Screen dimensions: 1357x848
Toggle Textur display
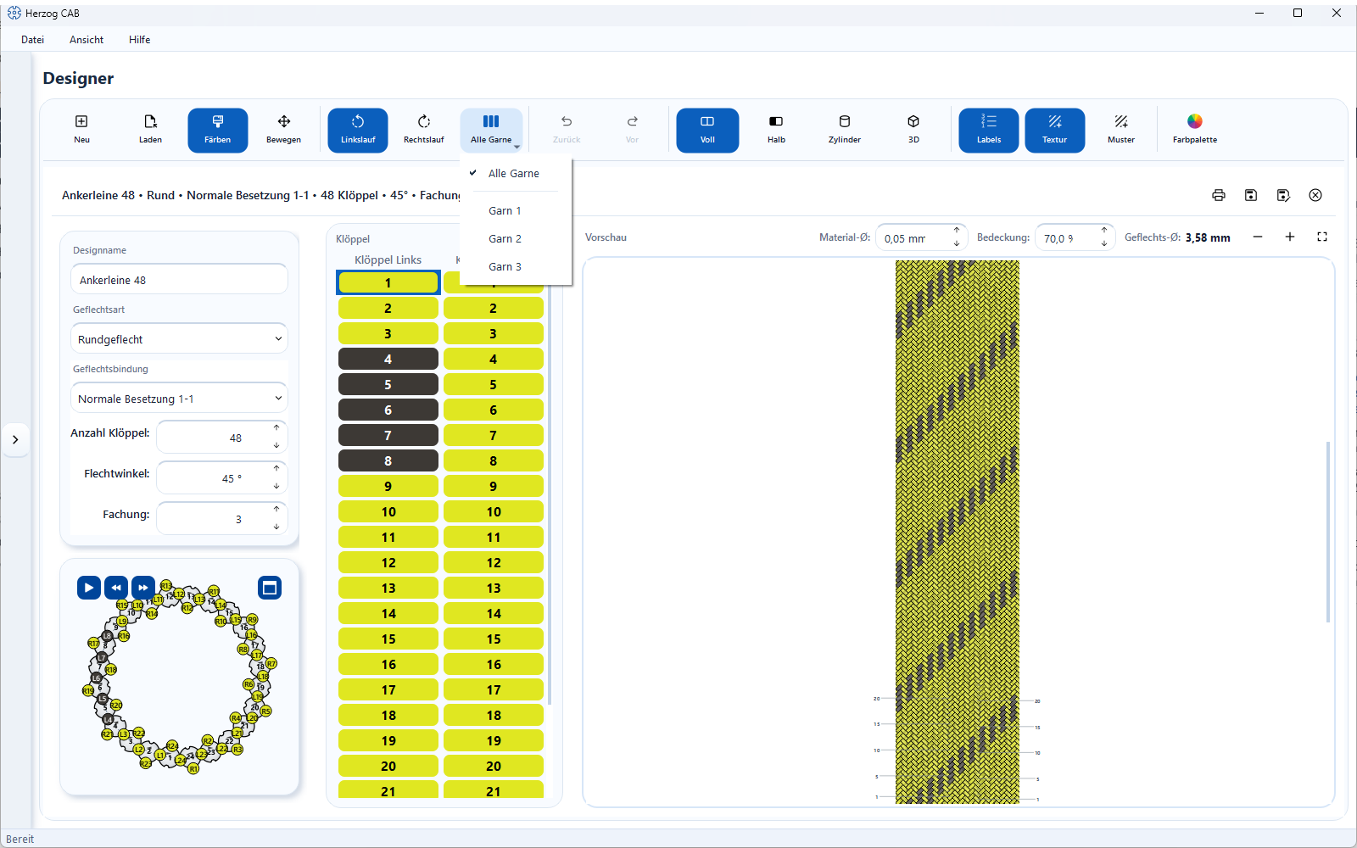click(x=1055, y=130)
